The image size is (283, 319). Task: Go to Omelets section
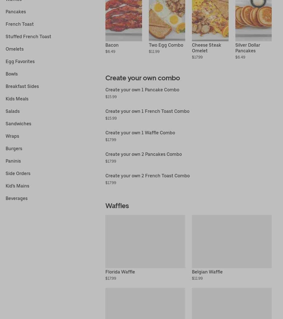[x=15, y=49]
